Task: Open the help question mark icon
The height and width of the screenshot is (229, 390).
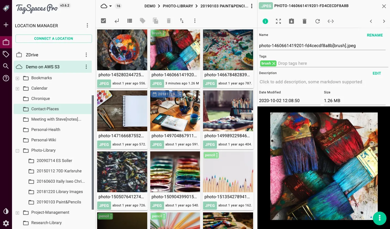Action: (6, 78)
